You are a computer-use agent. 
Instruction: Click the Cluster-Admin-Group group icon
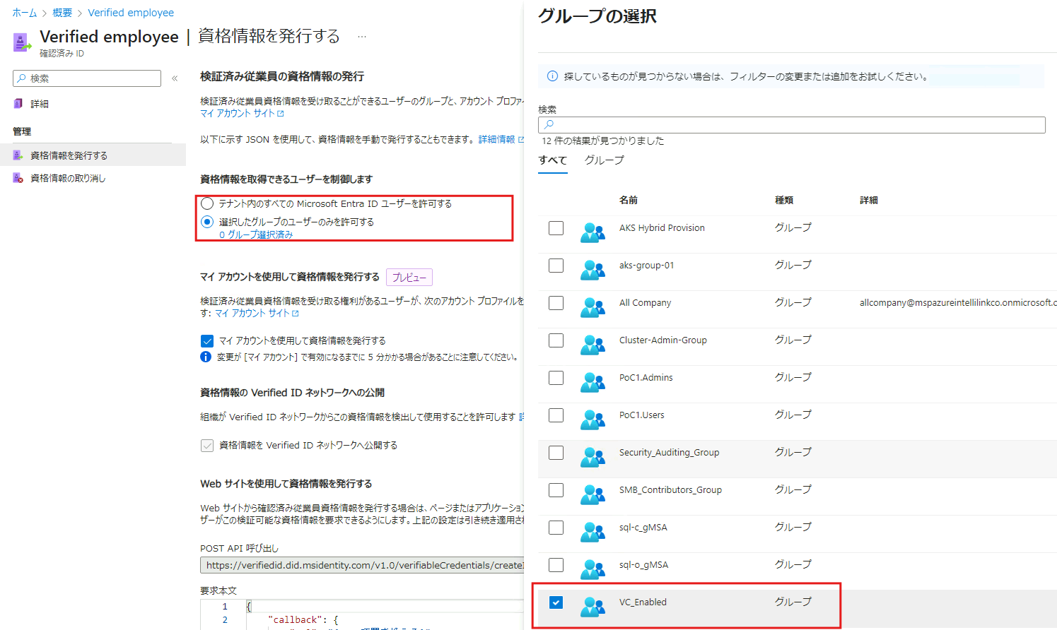pos(592,345)
